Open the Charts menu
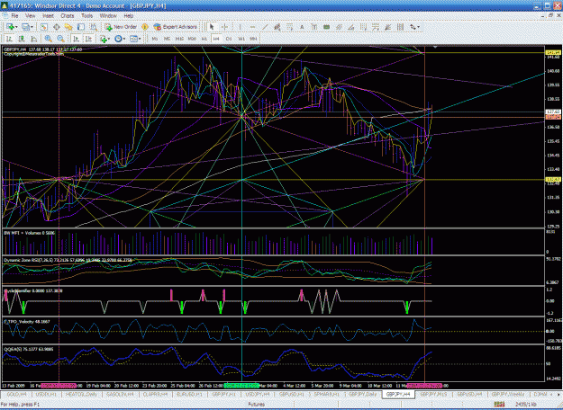Image resolution: width=563 pixels, height=410 pixels. click(x=68, y=16)
